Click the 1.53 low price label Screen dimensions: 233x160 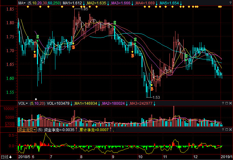(x=156, y=98)
